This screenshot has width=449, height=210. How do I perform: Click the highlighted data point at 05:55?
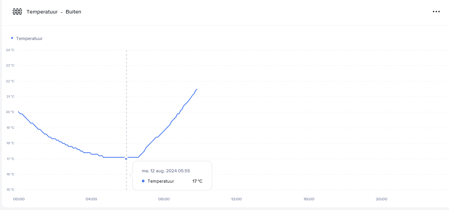point(126,159)
